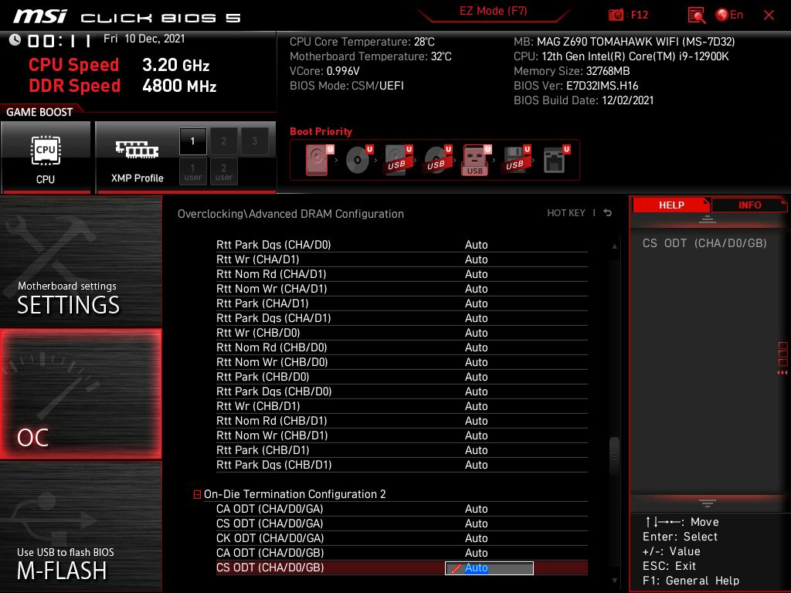Select the USB floppy boot device icon
The height and width of the screenshot is (593, 791).
516,159
